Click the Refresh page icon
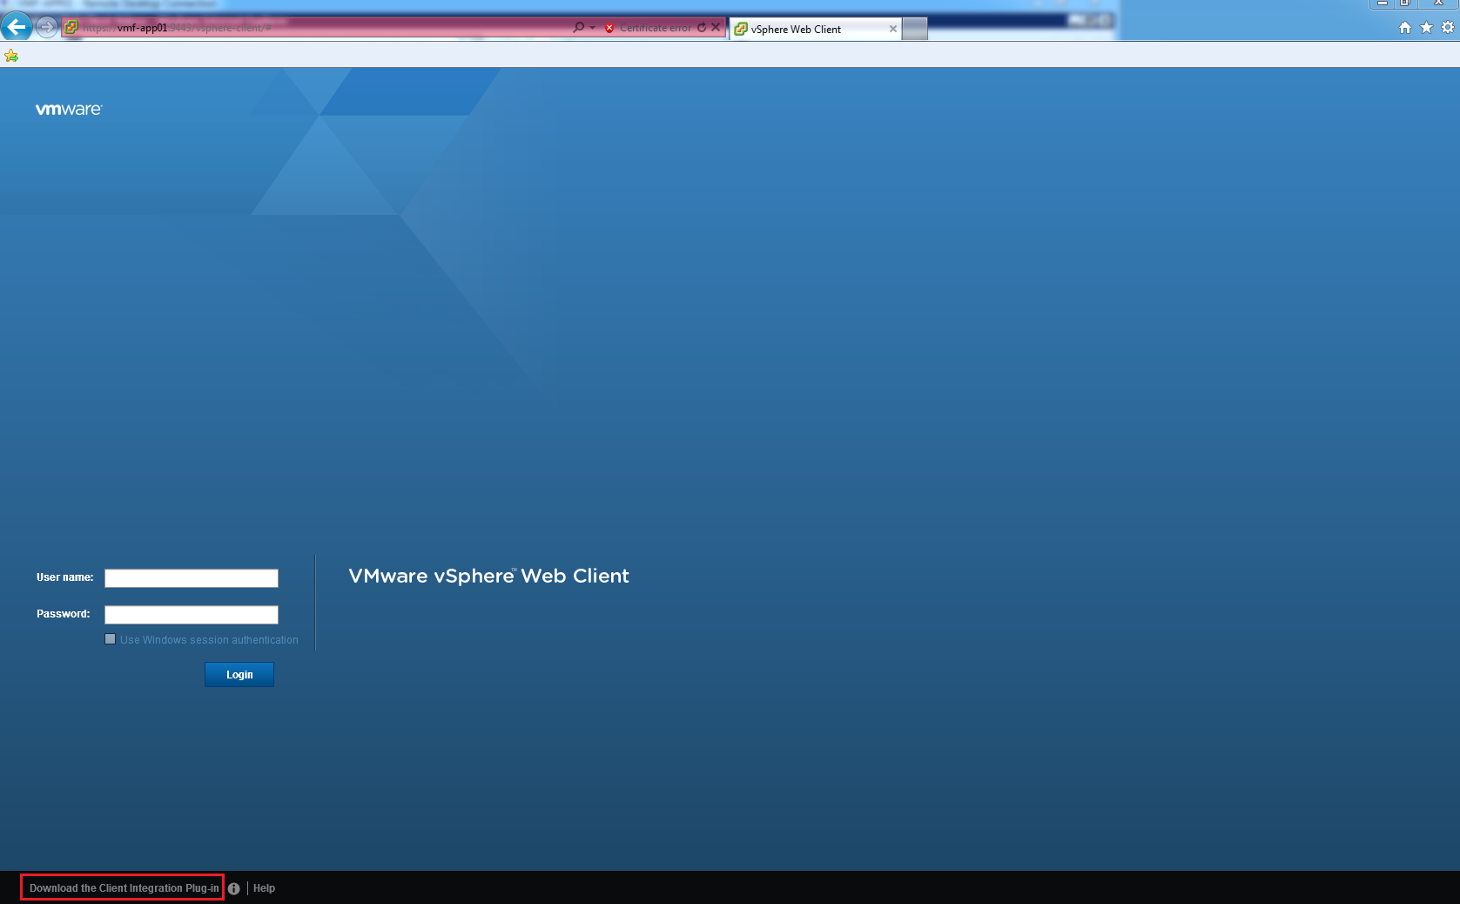The height and width of the screenshot is (904, 1460). tap(702, 28)
